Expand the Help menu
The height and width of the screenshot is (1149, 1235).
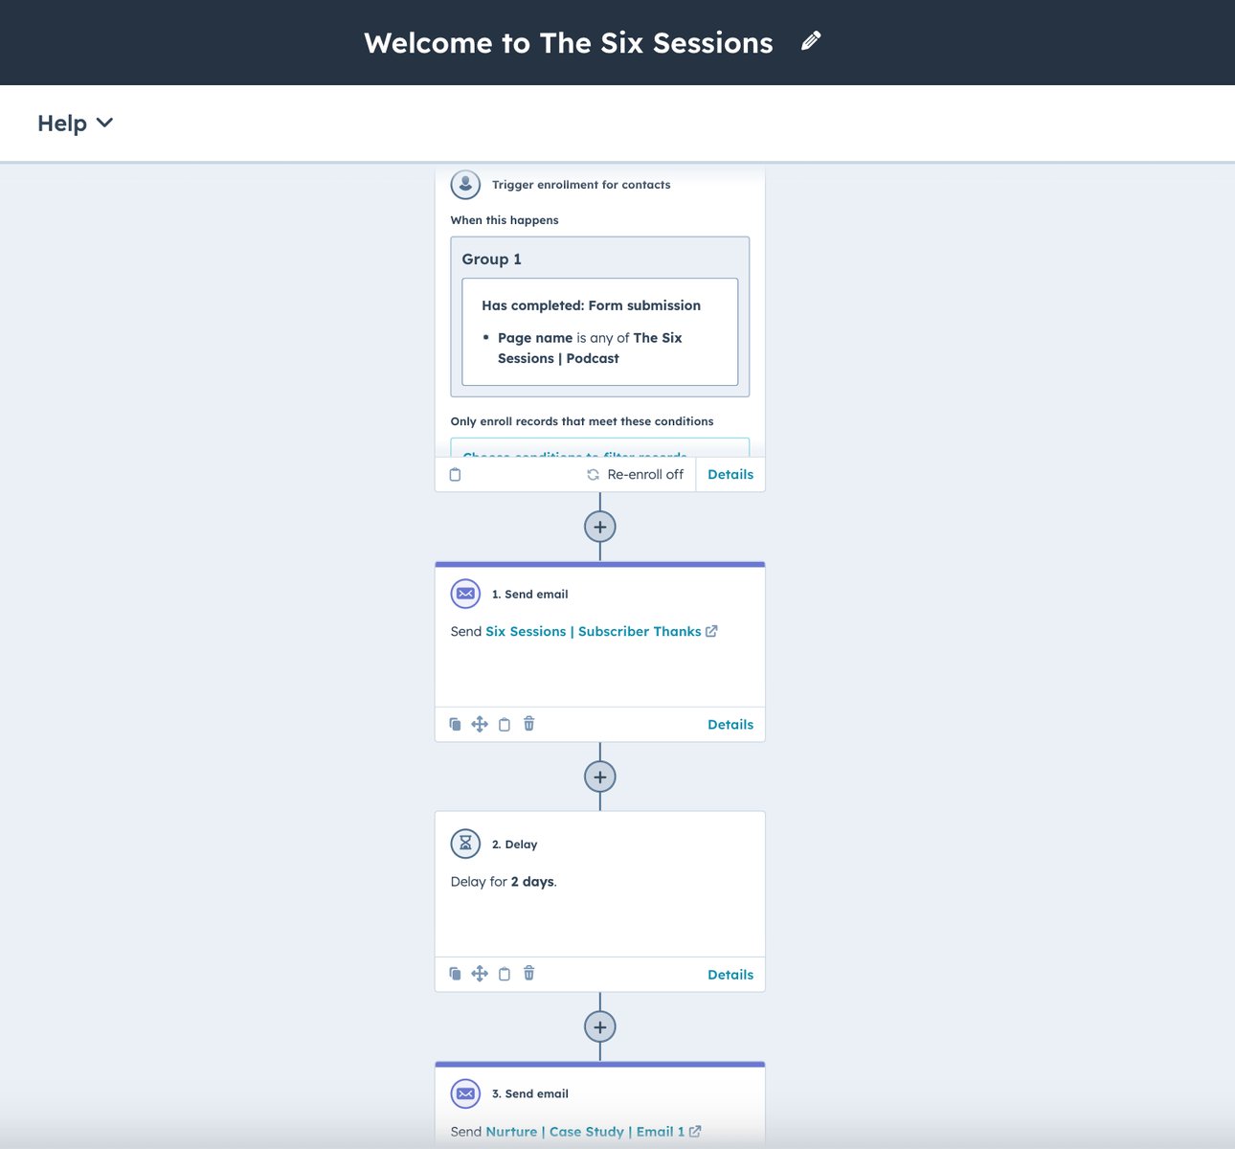click(x=75, y=123)
